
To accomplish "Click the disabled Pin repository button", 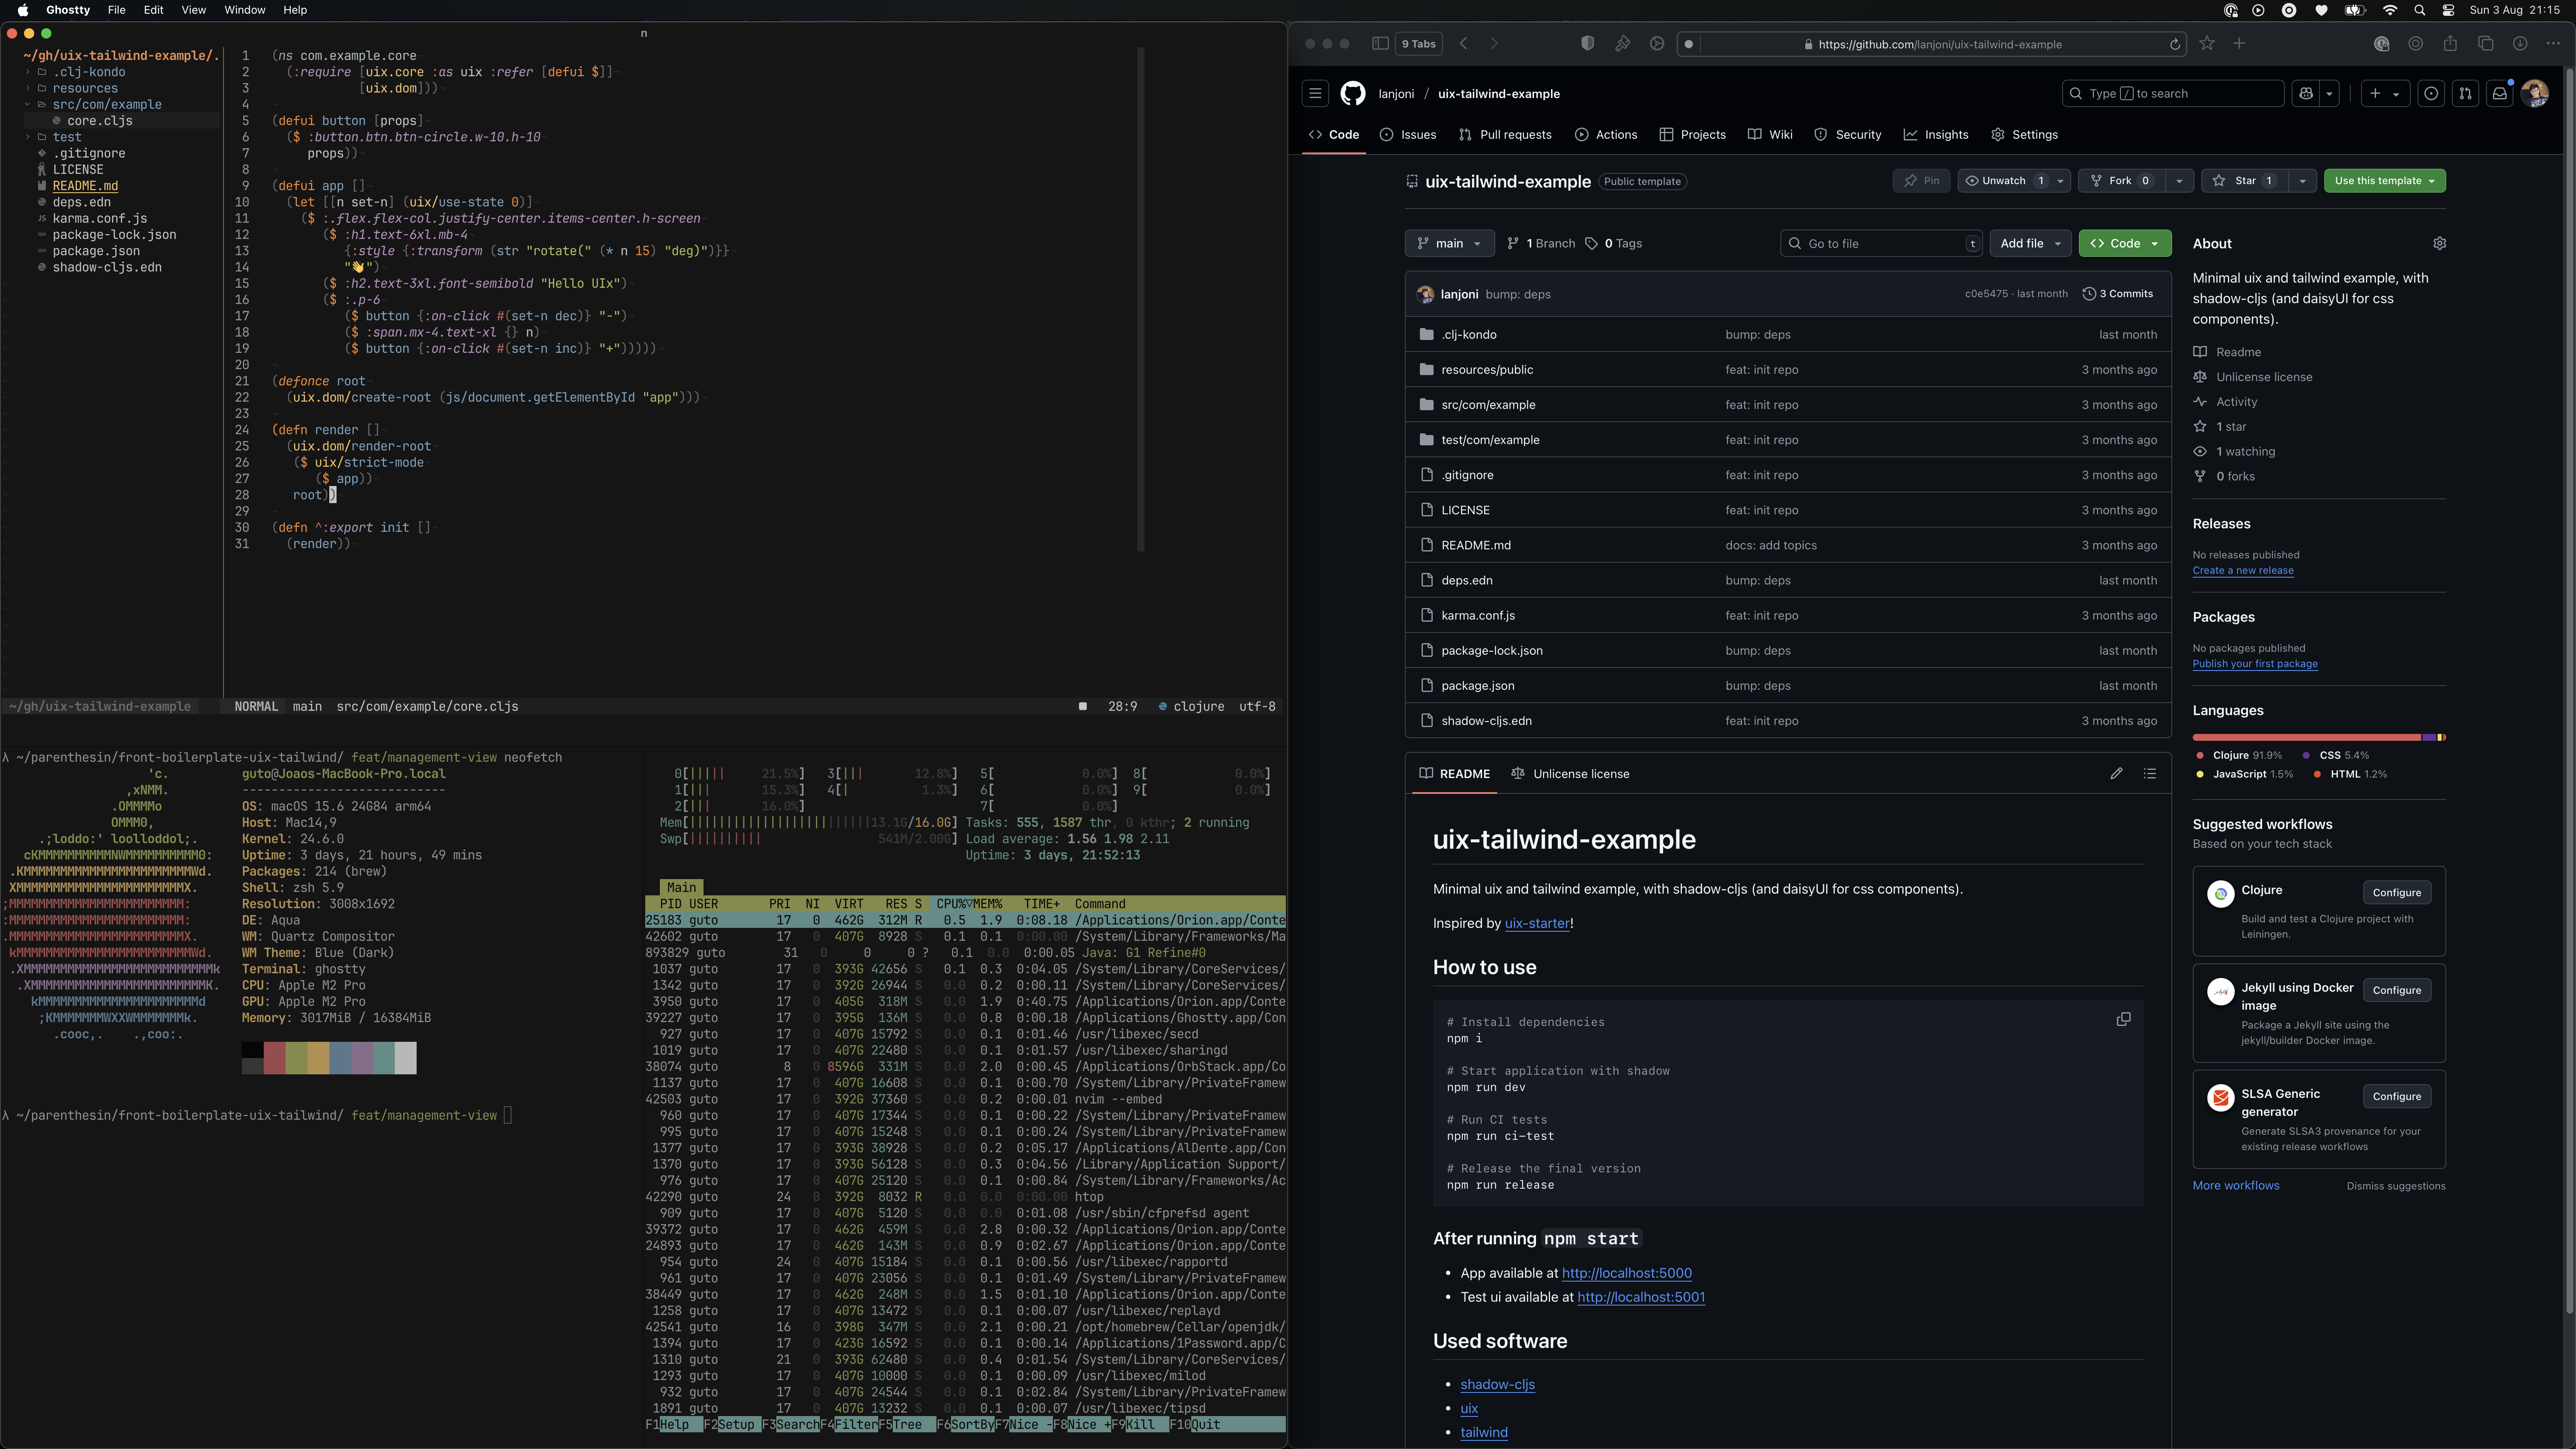I will 1921,181.
